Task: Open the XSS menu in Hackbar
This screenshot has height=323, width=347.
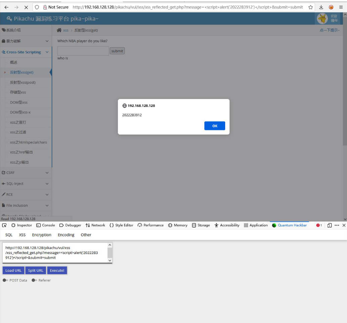Action: pyautogui.click(x=22, y=235)
